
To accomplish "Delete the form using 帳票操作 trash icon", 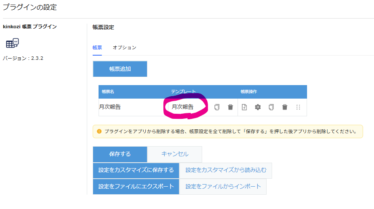I will tap(285, 107).
